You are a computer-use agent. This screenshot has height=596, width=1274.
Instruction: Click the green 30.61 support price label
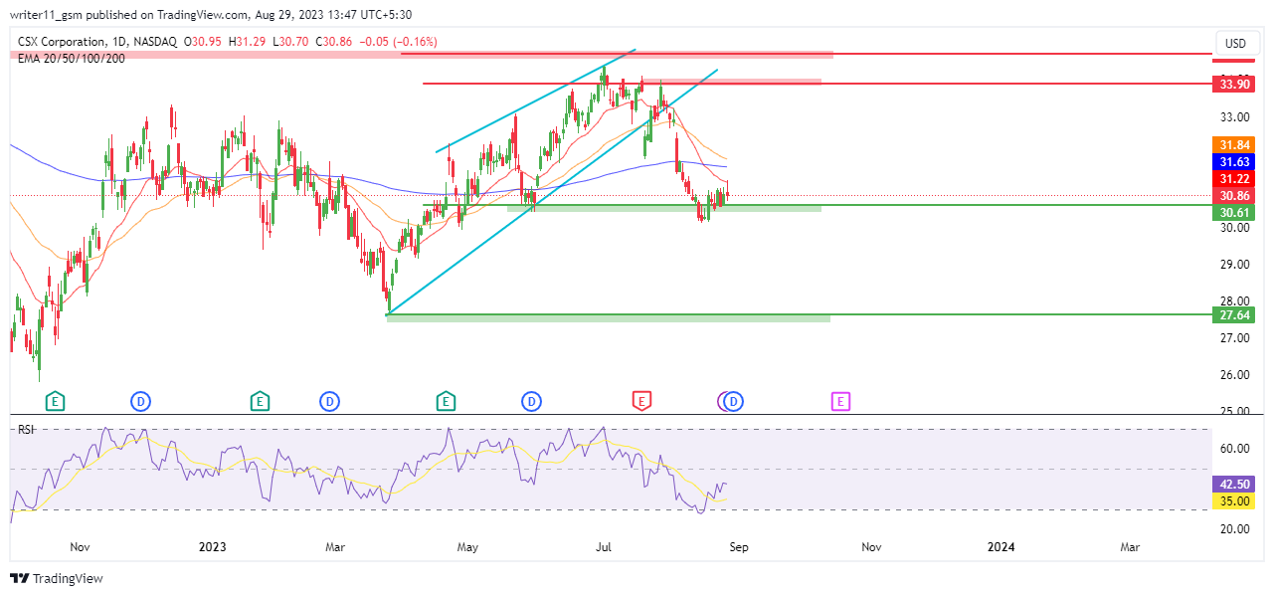[1234, 213]
